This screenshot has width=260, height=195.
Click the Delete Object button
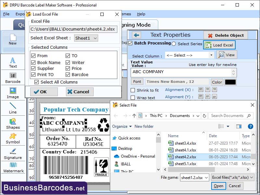226,35
